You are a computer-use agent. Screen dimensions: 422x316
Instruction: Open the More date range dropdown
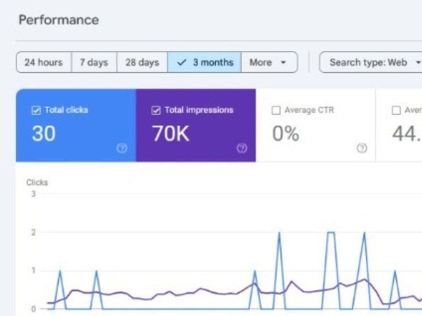tap(269, 62)
